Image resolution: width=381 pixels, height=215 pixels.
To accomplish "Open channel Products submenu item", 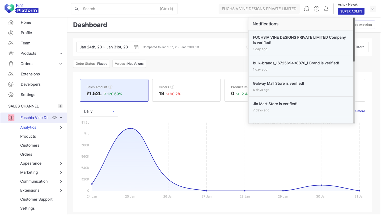I will (28, 136).
